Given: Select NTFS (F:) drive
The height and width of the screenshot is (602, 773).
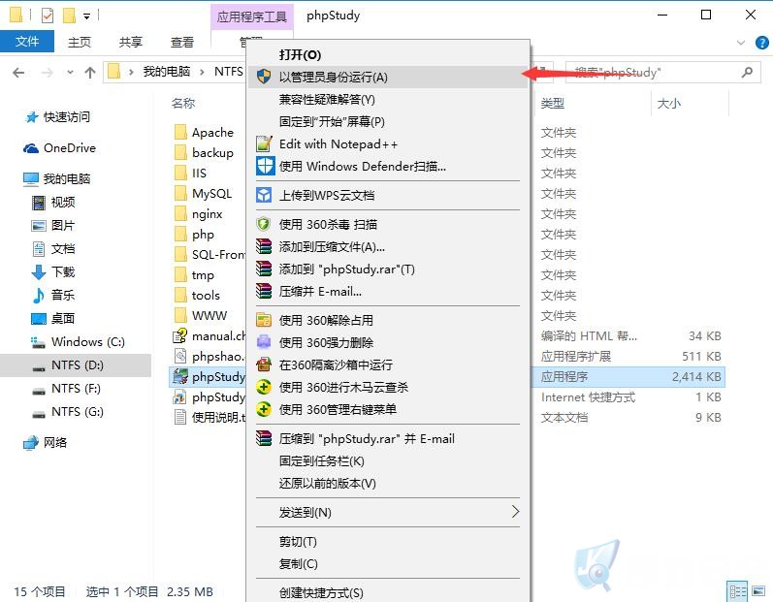Looking at the screenshot, I should (67, 388).
